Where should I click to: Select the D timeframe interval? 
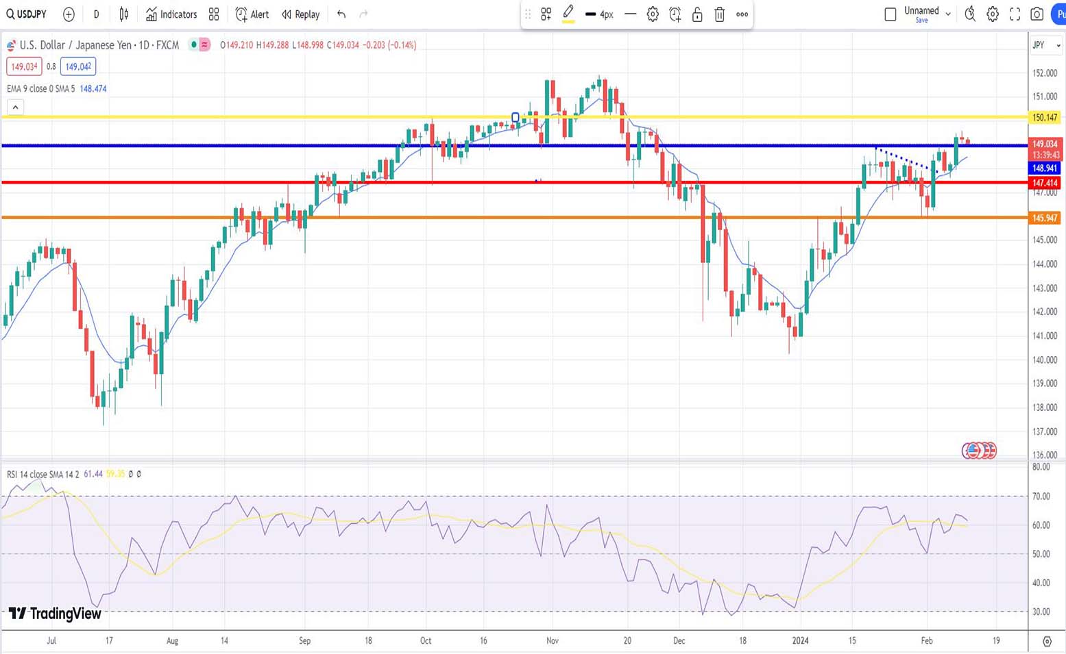coord(96,14)
